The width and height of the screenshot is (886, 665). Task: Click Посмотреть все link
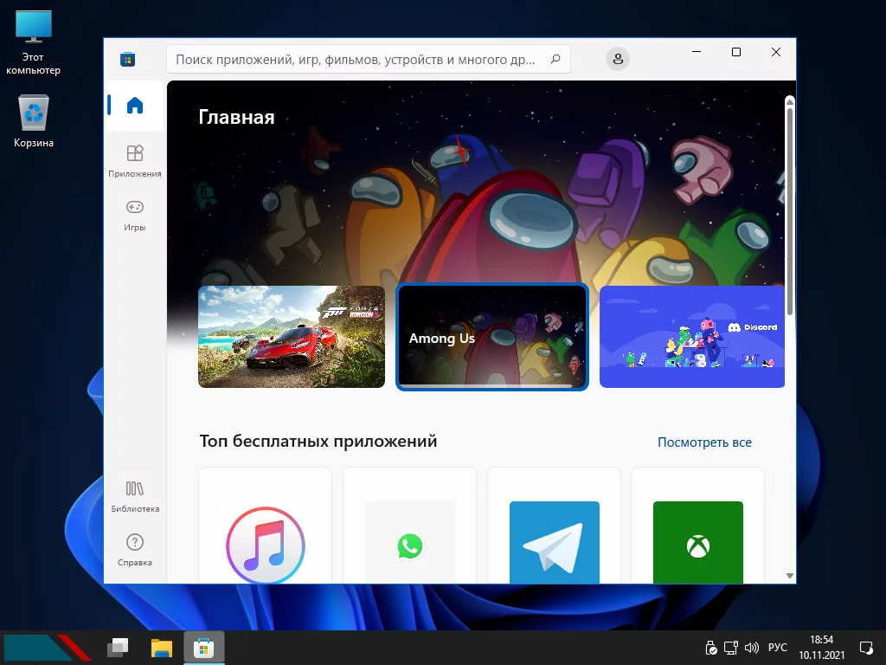(704, 442)
